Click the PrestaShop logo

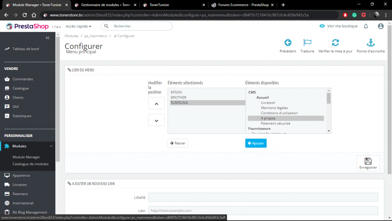point(27,26)
